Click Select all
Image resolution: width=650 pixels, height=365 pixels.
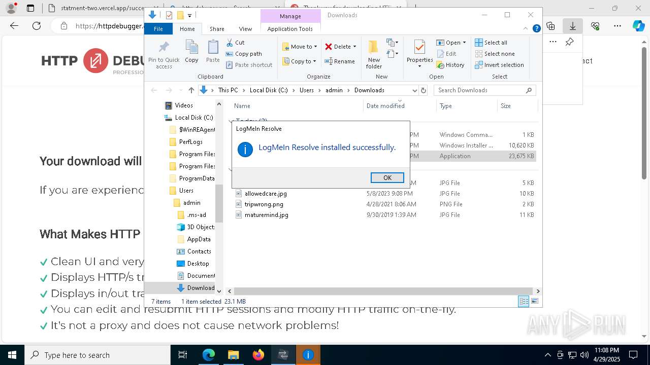491,43
